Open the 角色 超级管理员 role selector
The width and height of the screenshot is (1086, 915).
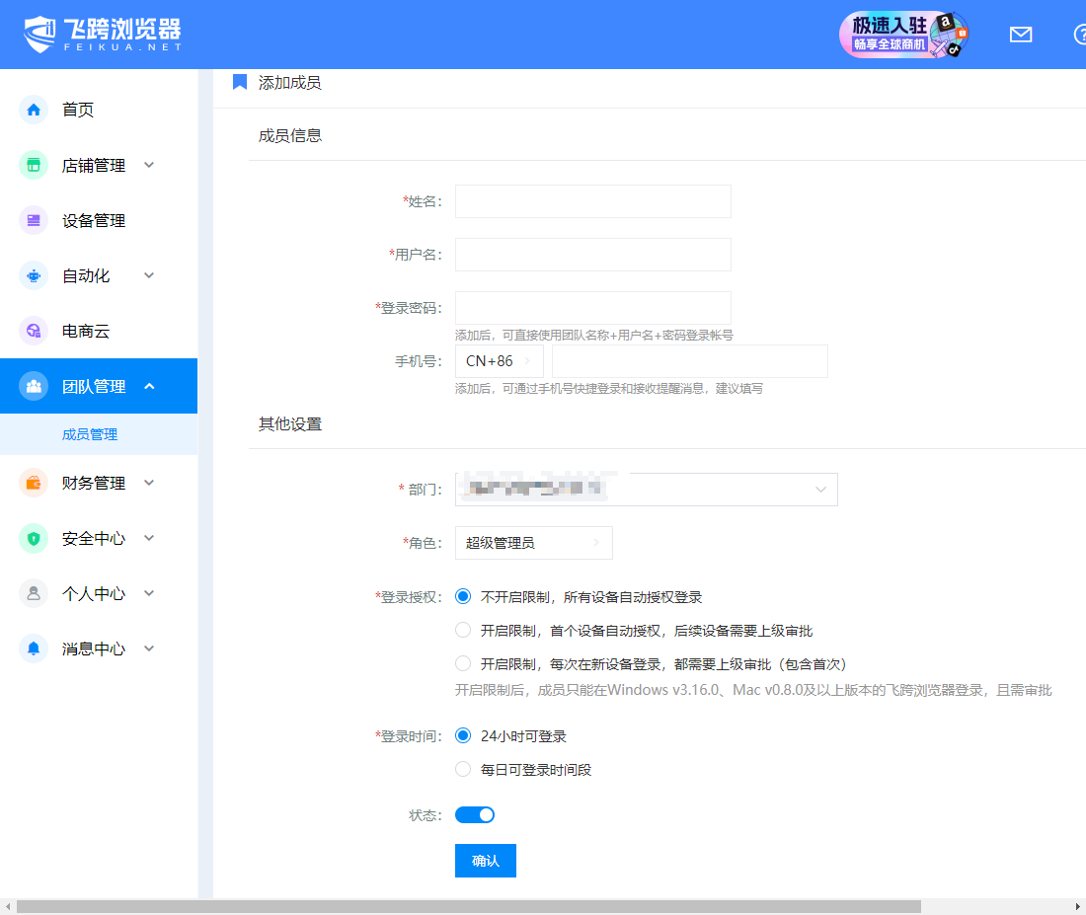[x=533, y=543]
